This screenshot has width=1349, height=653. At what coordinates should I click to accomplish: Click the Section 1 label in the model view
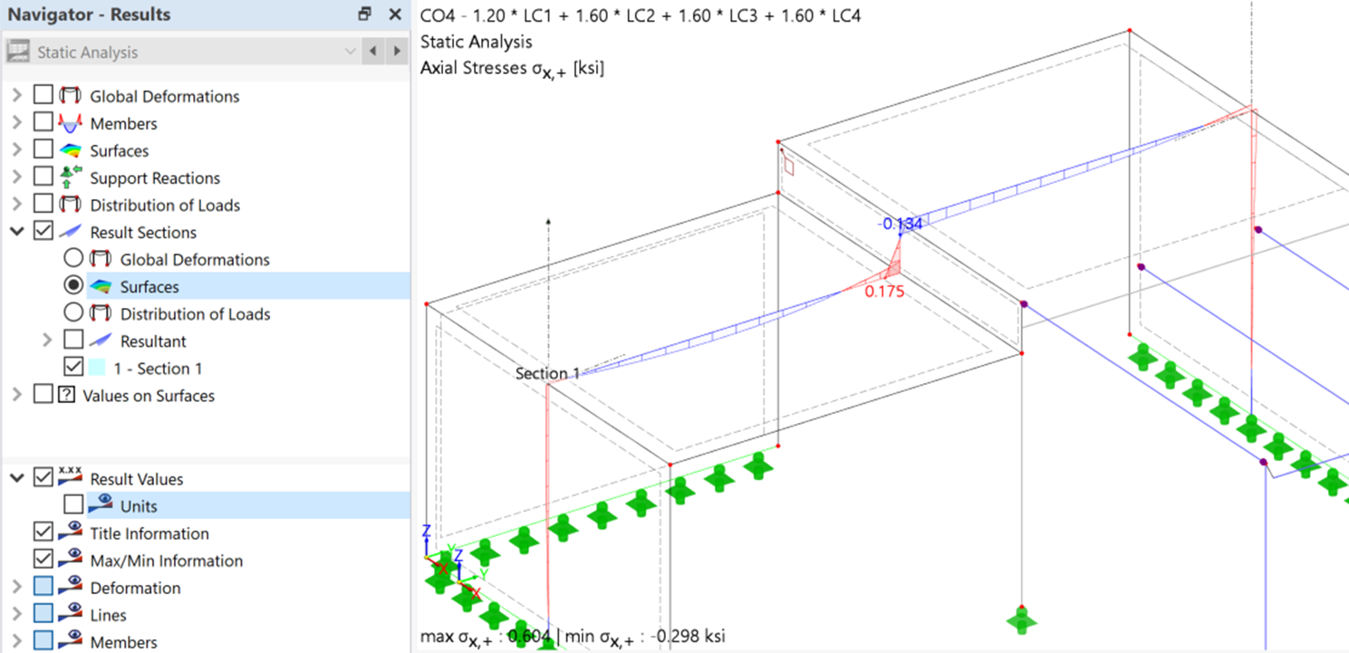546,373
